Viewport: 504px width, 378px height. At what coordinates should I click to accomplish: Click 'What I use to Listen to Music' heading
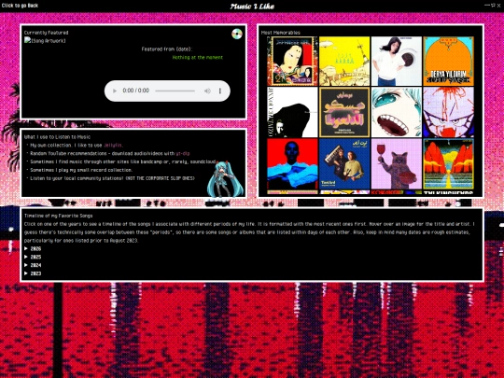point(57,137)
